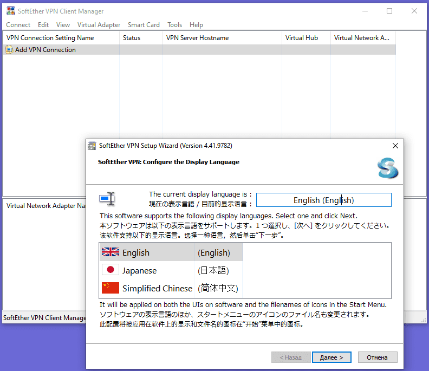The image size is (429, 371).
Task: Click the Virtual Hub column header
Action: pos(306,38)
